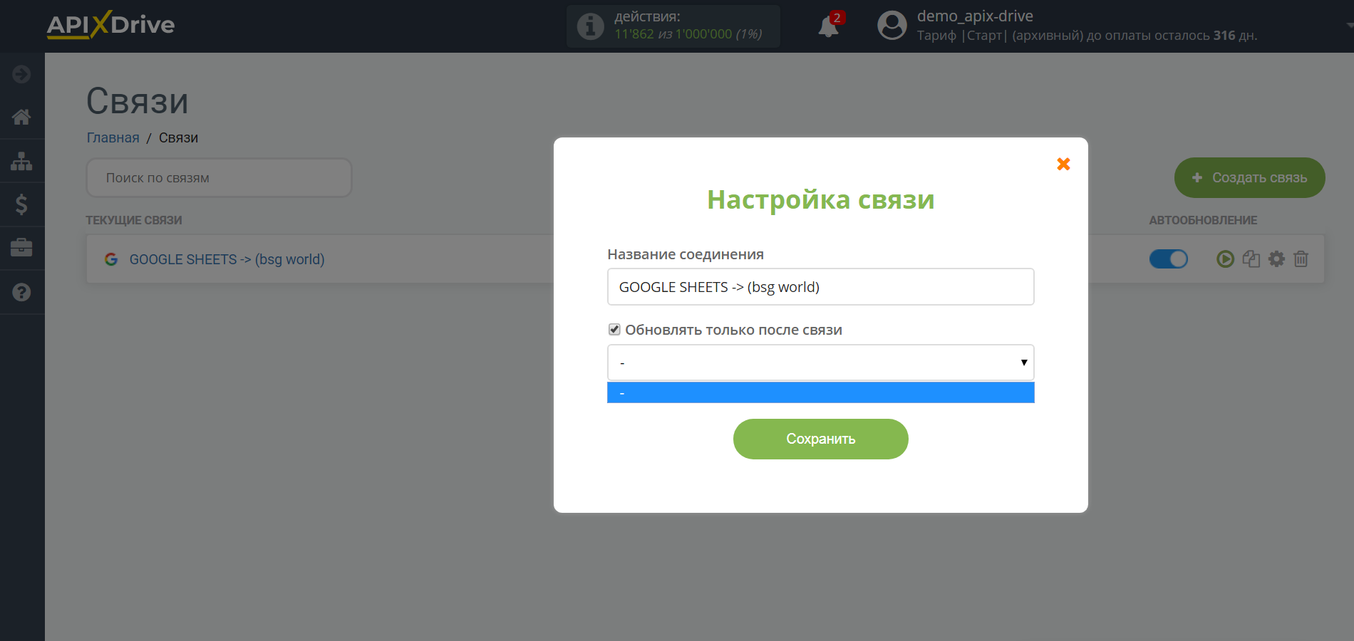The width and height of the screenshot is (1354, 641).
Task: Go to home via sidebar house icon
Action: 21,117
